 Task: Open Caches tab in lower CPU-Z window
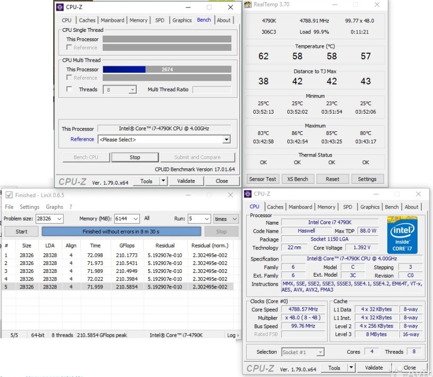[275, 207]
